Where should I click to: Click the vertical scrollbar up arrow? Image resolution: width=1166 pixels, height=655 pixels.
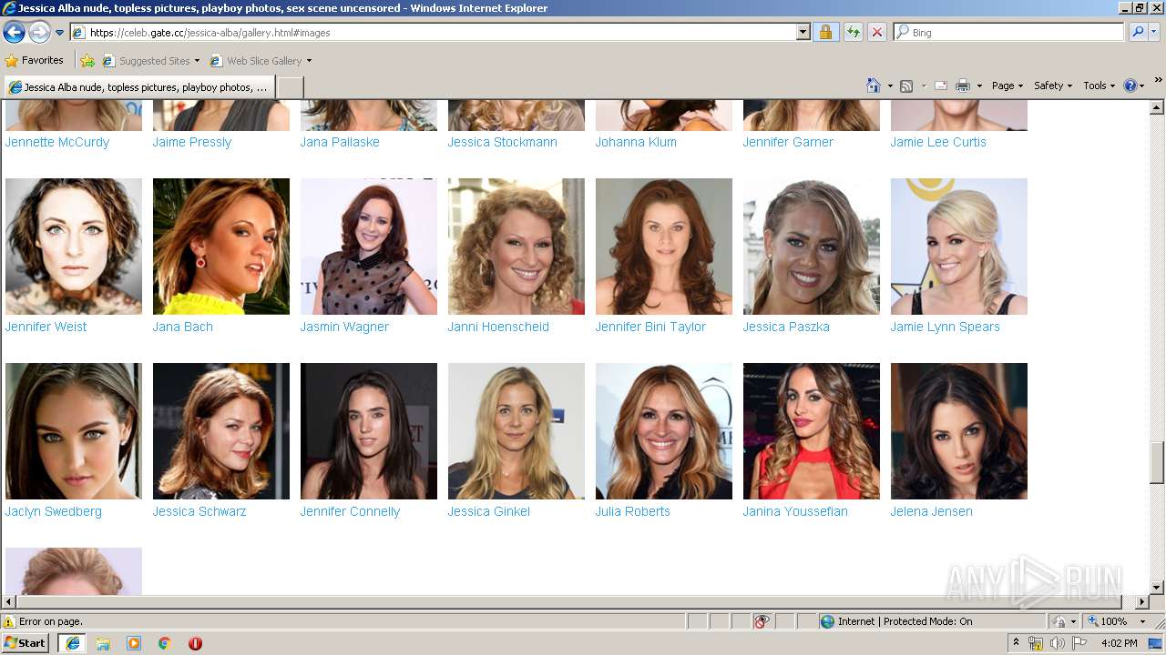pos(1157,107)
